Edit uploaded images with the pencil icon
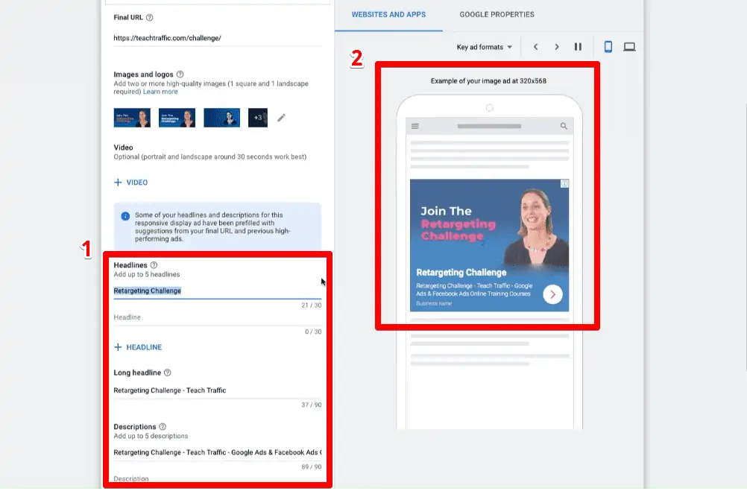The image size is (747, 491). pyautogui.click(x=280, y=118)
